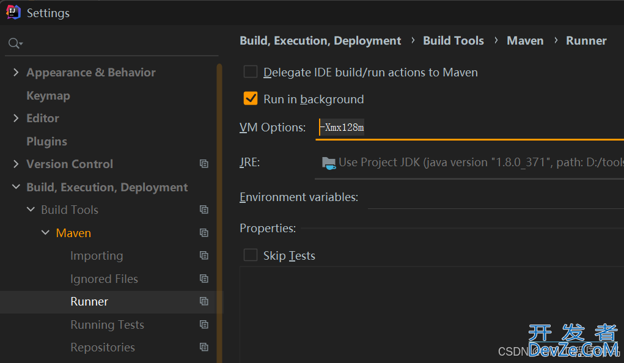Click the Build Tools breadcrumb
The height and width of the screenshot is (363, 624).
(453, 40)
